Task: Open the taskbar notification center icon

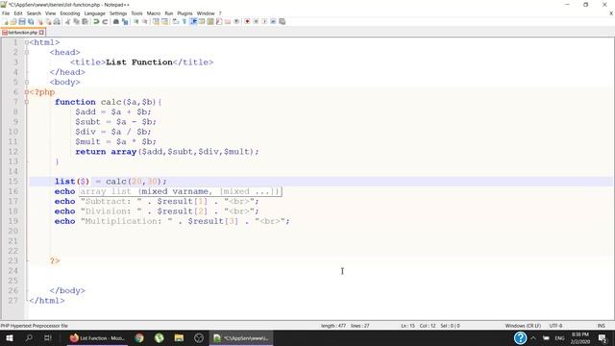Action: [603, 337]
